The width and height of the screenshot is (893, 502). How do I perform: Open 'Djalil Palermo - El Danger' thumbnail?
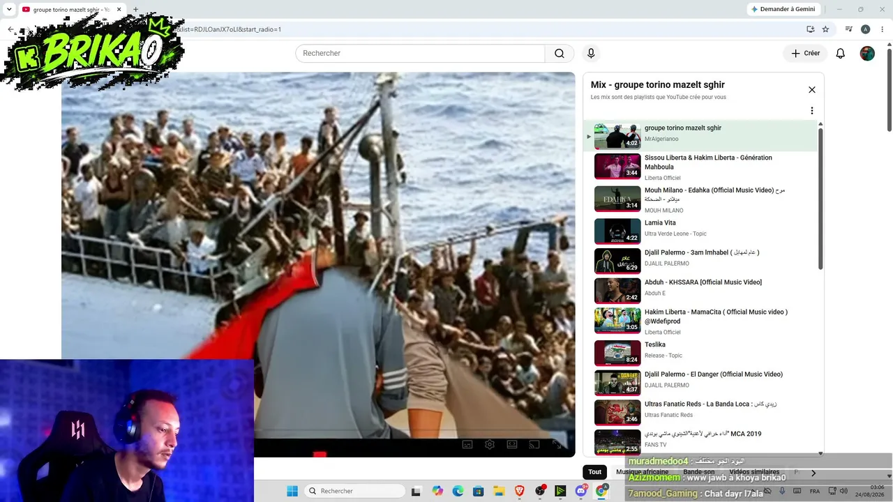(617, 383)
